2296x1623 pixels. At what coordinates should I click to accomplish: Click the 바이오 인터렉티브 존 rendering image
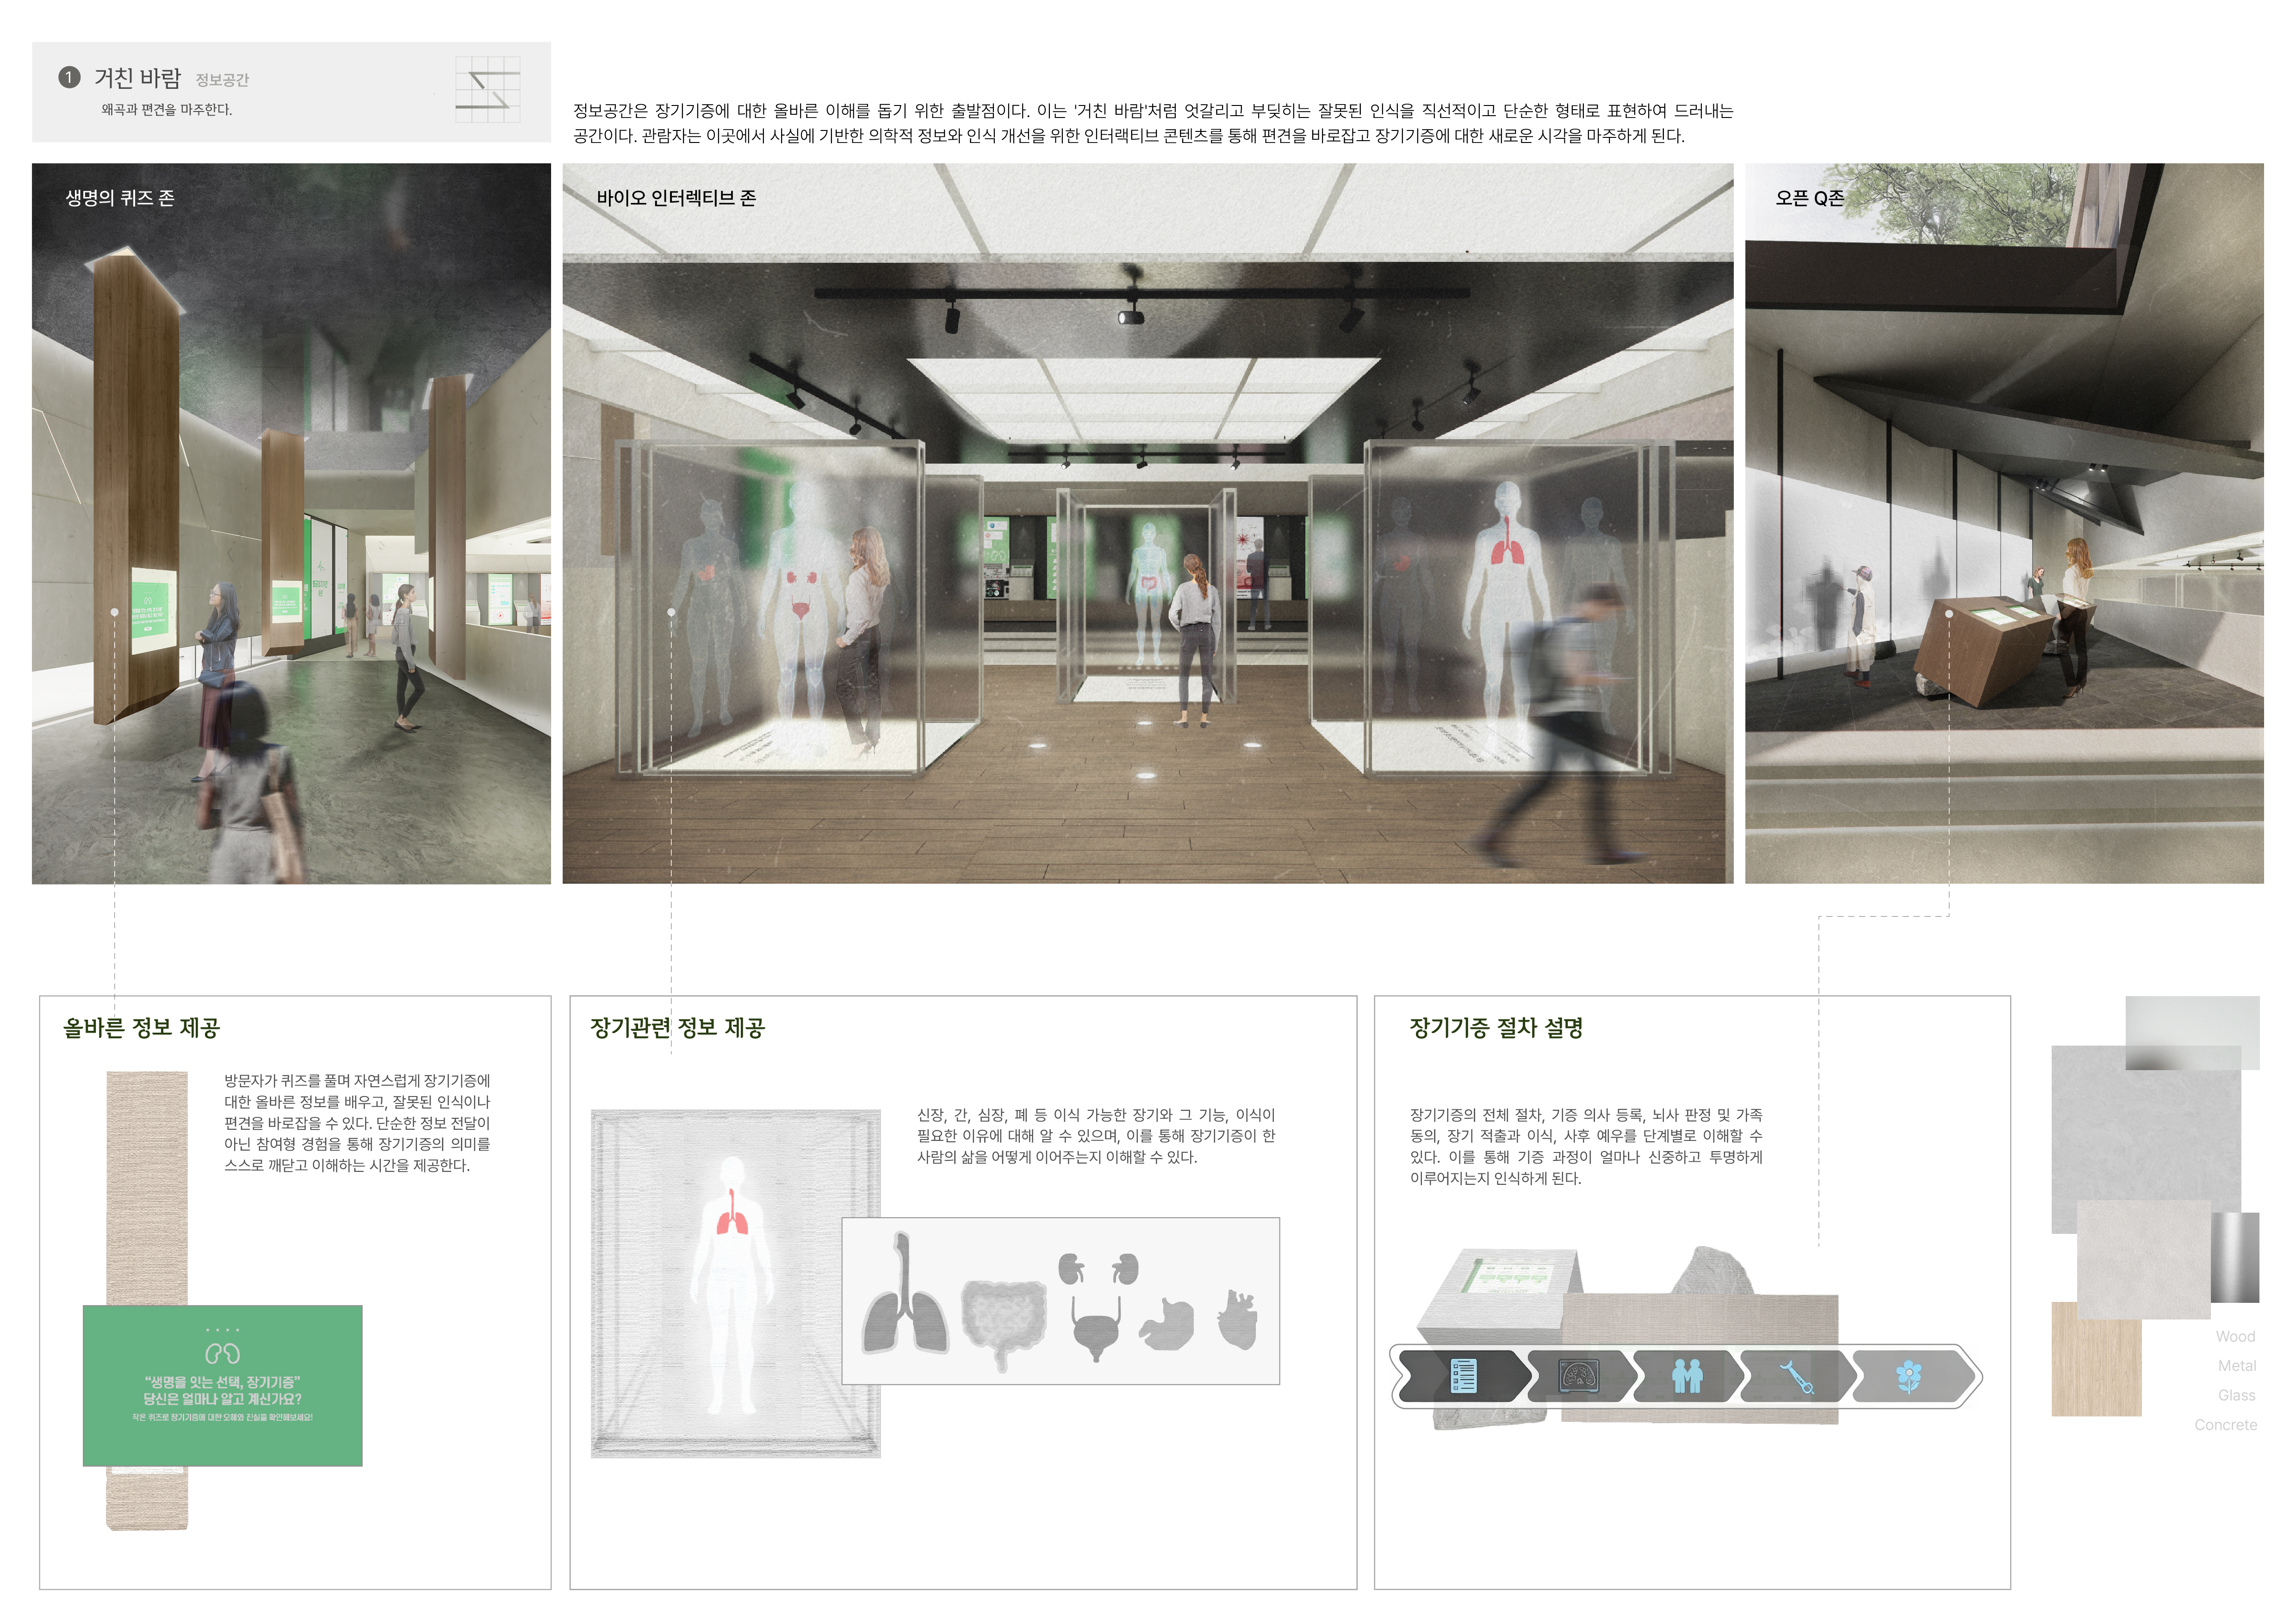click(1147, 522)
